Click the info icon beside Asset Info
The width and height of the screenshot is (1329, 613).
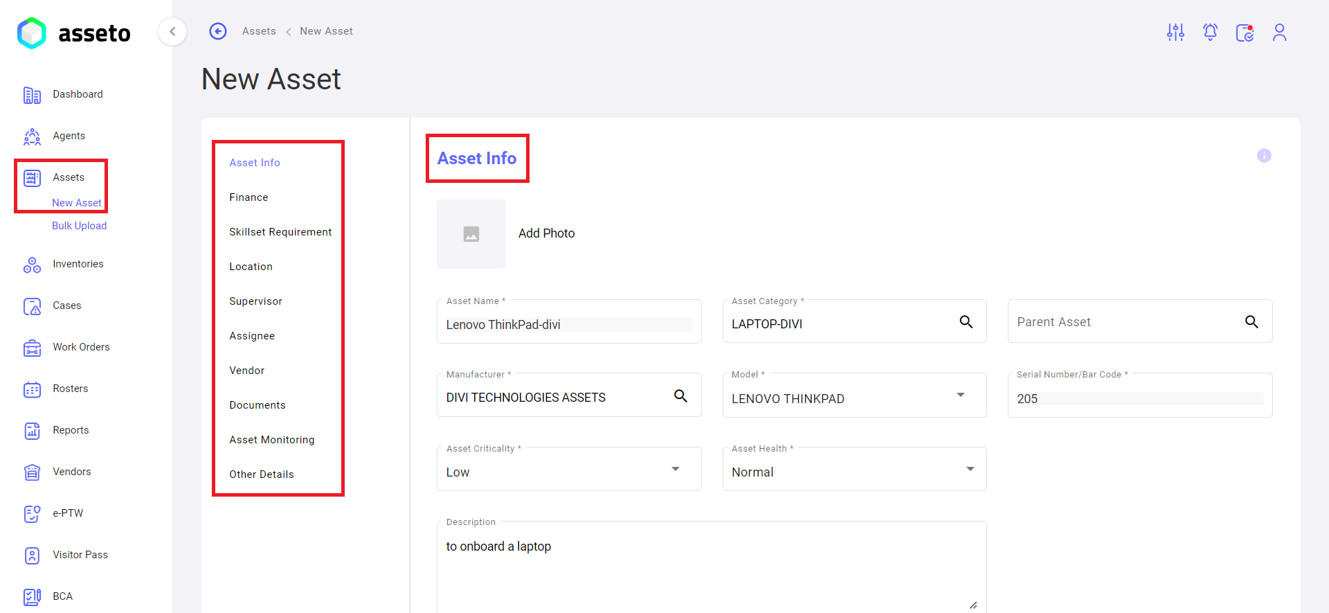1264,155
